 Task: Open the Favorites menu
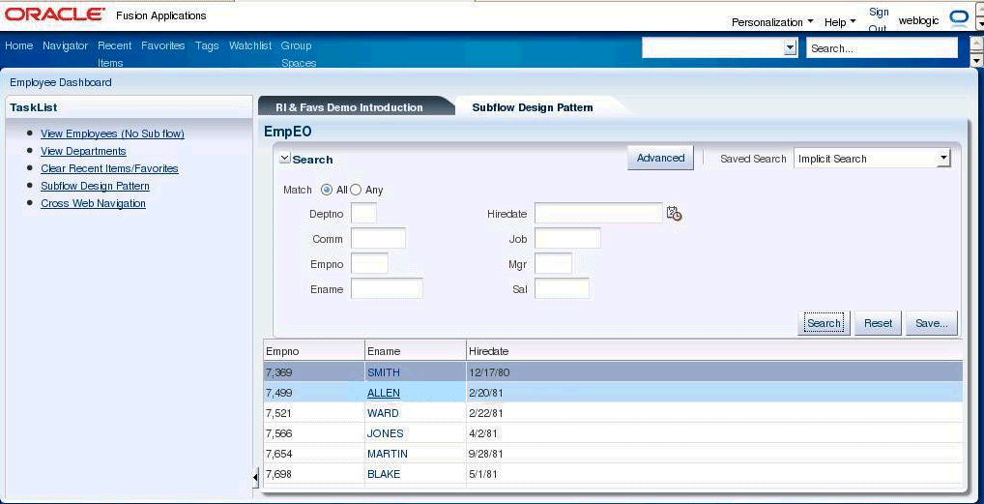163,45
